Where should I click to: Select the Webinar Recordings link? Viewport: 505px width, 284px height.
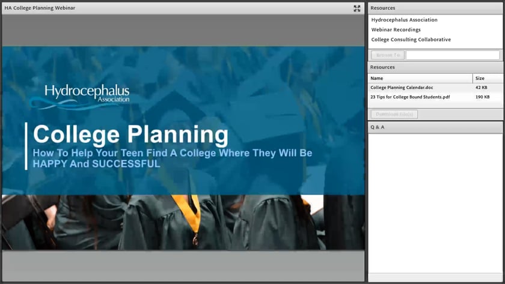tap(396, 29)
